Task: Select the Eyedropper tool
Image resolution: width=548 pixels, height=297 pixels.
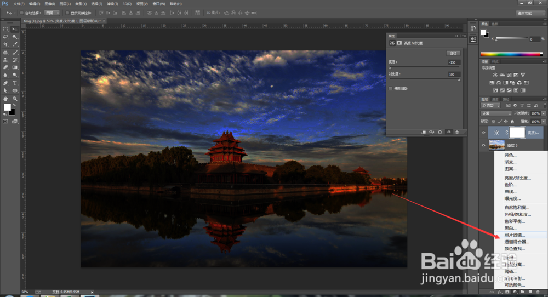Action: click(x=15, y=44)
